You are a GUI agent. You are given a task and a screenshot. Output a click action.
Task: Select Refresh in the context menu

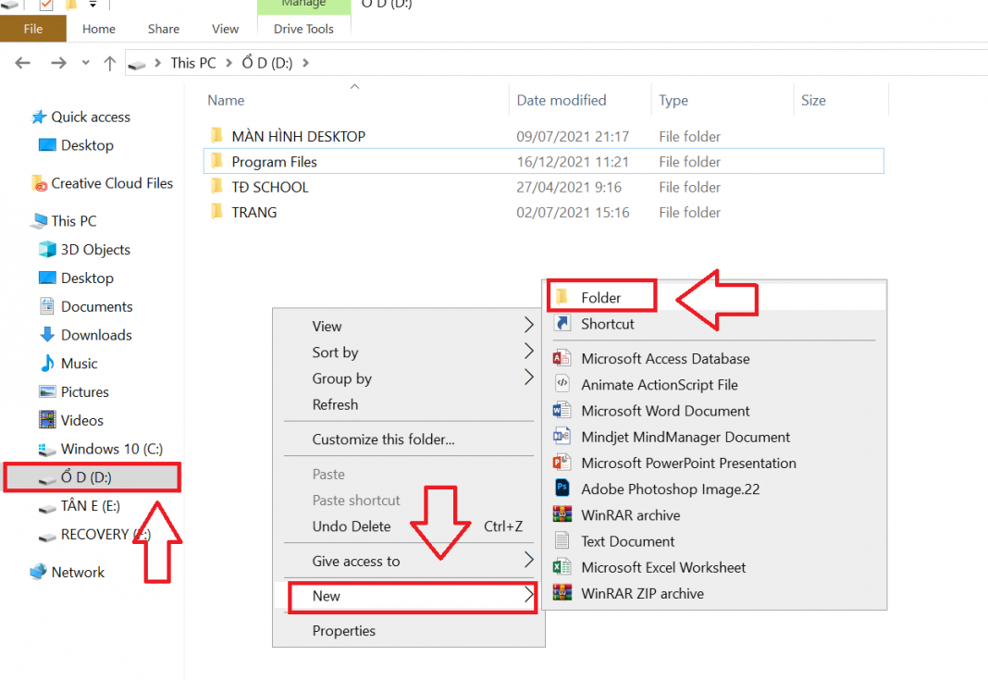[335, 404]
